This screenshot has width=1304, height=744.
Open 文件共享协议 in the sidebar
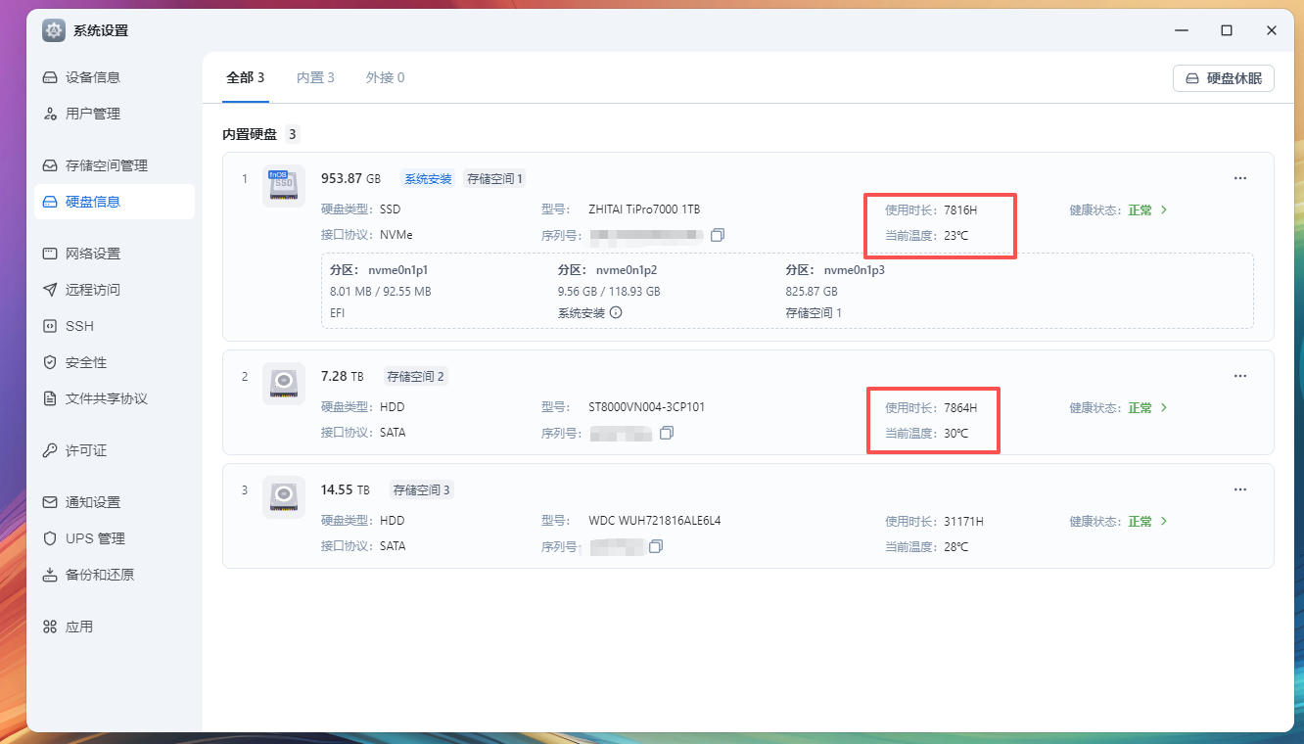[115, 398]
